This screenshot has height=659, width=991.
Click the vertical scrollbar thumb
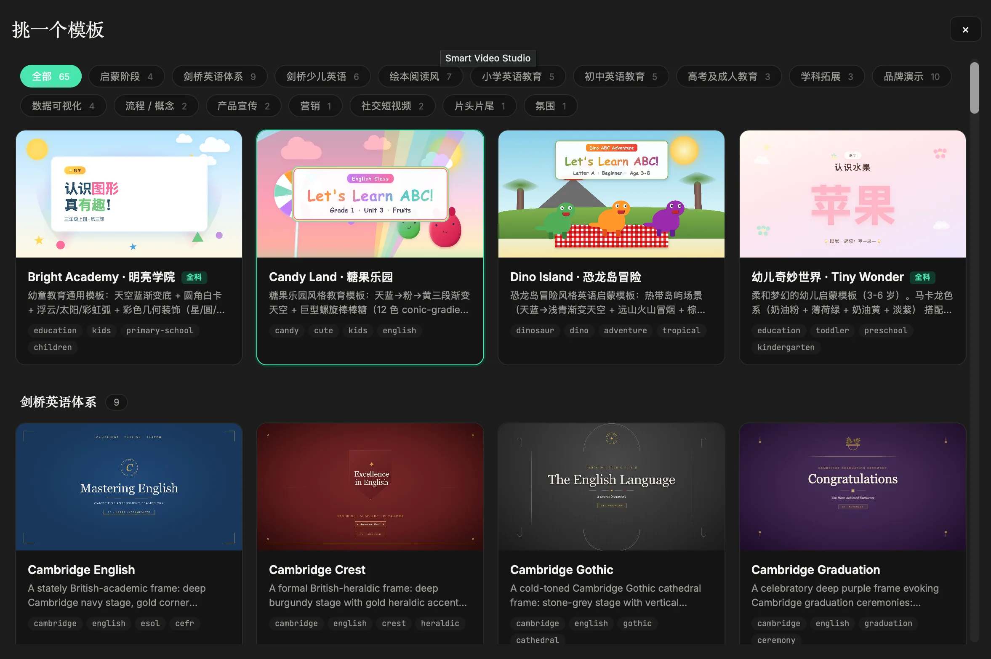(974, 88)
